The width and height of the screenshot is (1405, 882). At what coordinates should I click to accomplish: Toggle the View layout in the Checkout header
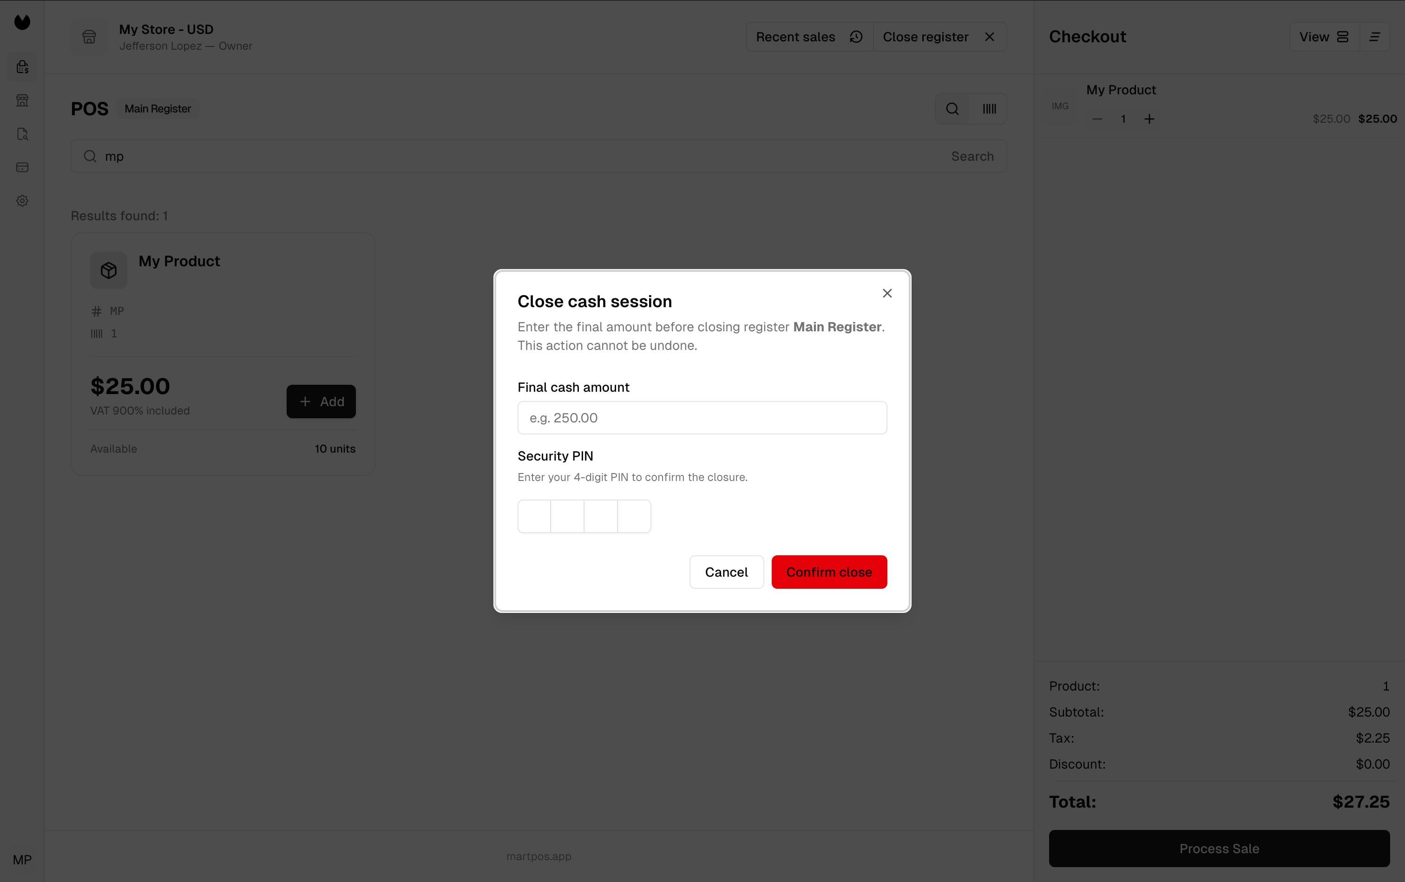pyautogui.click(x=1322, y=36)
